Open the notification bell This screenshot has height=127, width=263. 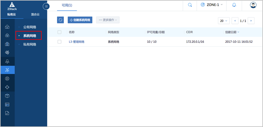[x=234, y=5]
